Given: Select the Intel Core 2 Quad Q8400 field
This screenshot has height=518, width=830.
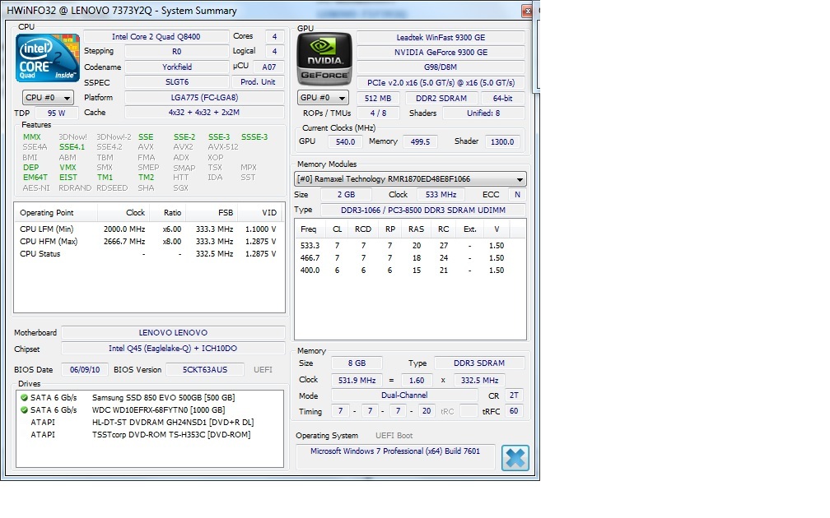Looking at the screenshot, I should (156, 36).
